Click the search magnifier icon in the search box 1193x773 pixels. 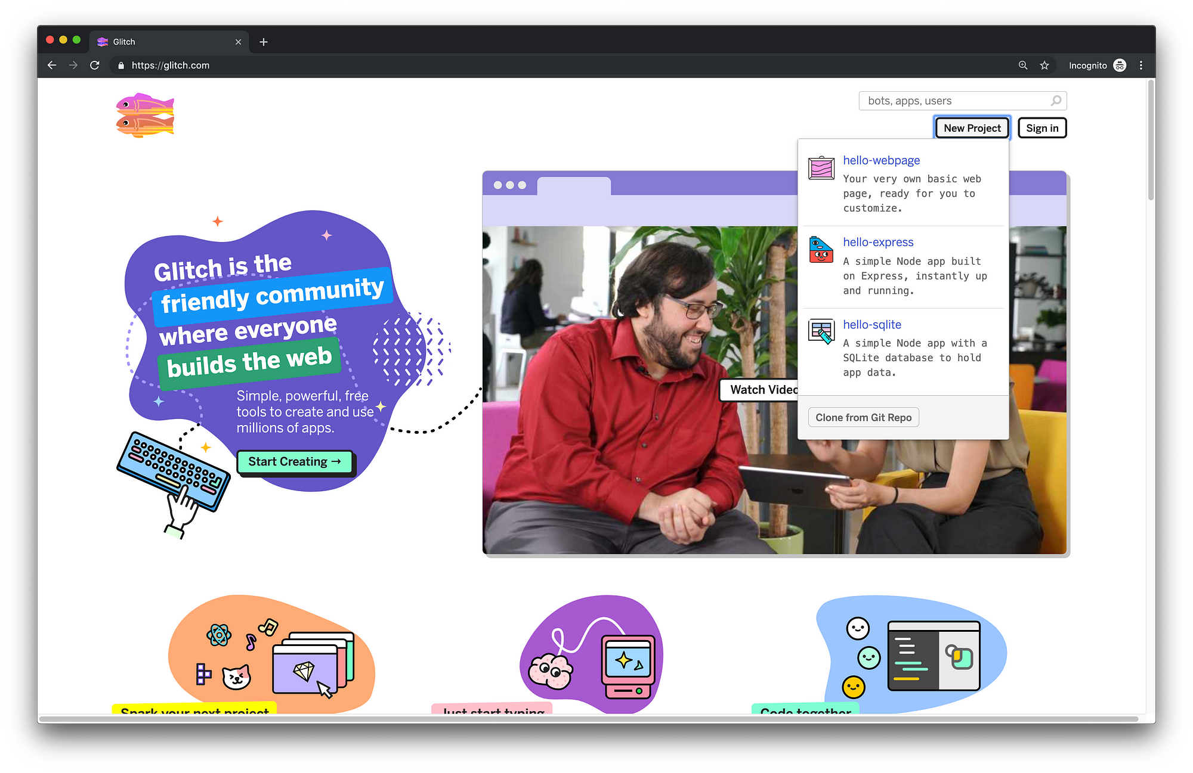pyautogui.click(x=1056, y=101)
